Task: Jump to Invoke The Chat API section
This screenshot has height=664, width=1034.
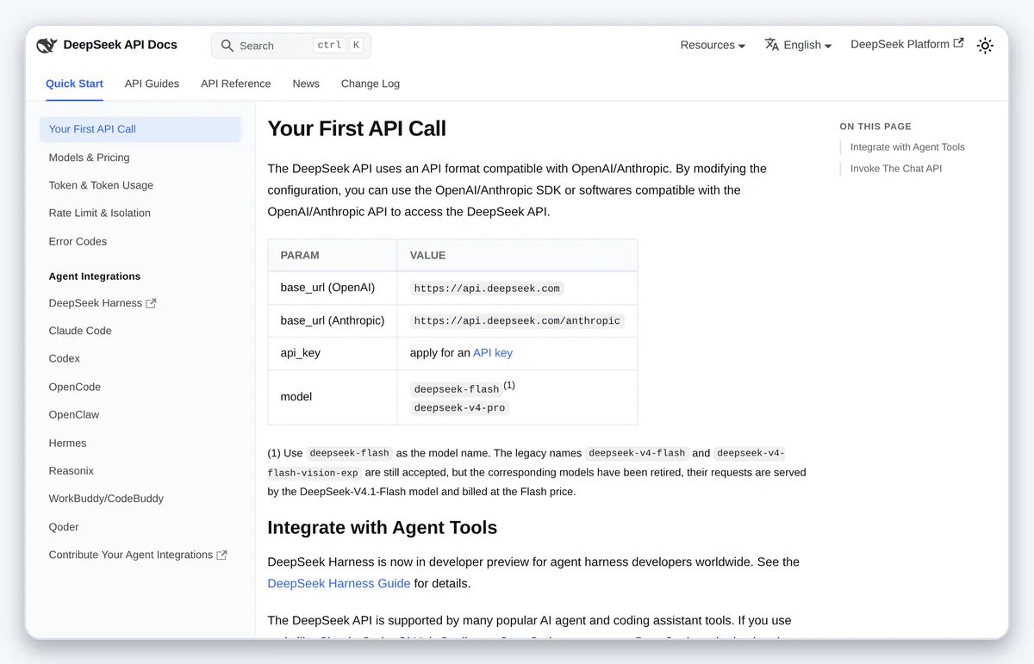Action: tap(896, 169)
